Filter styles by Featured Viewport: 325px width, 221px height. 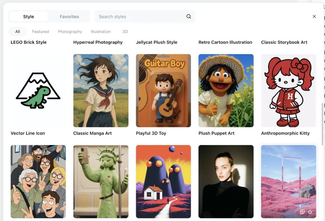coord(40,31)
